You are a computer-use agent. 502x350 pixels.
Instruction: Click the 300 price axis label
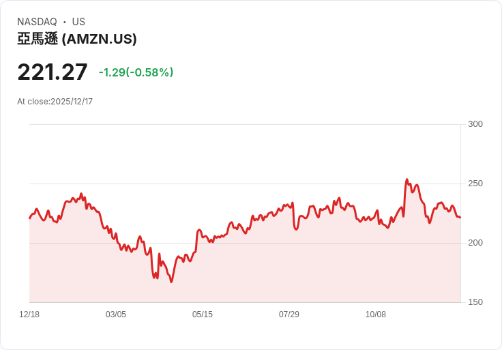coord(475,124)
